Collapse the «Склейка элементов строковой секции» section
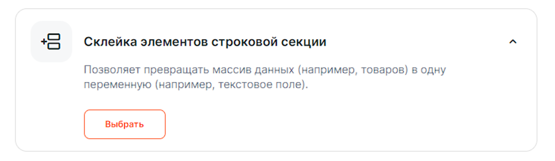 click(512, 42)
